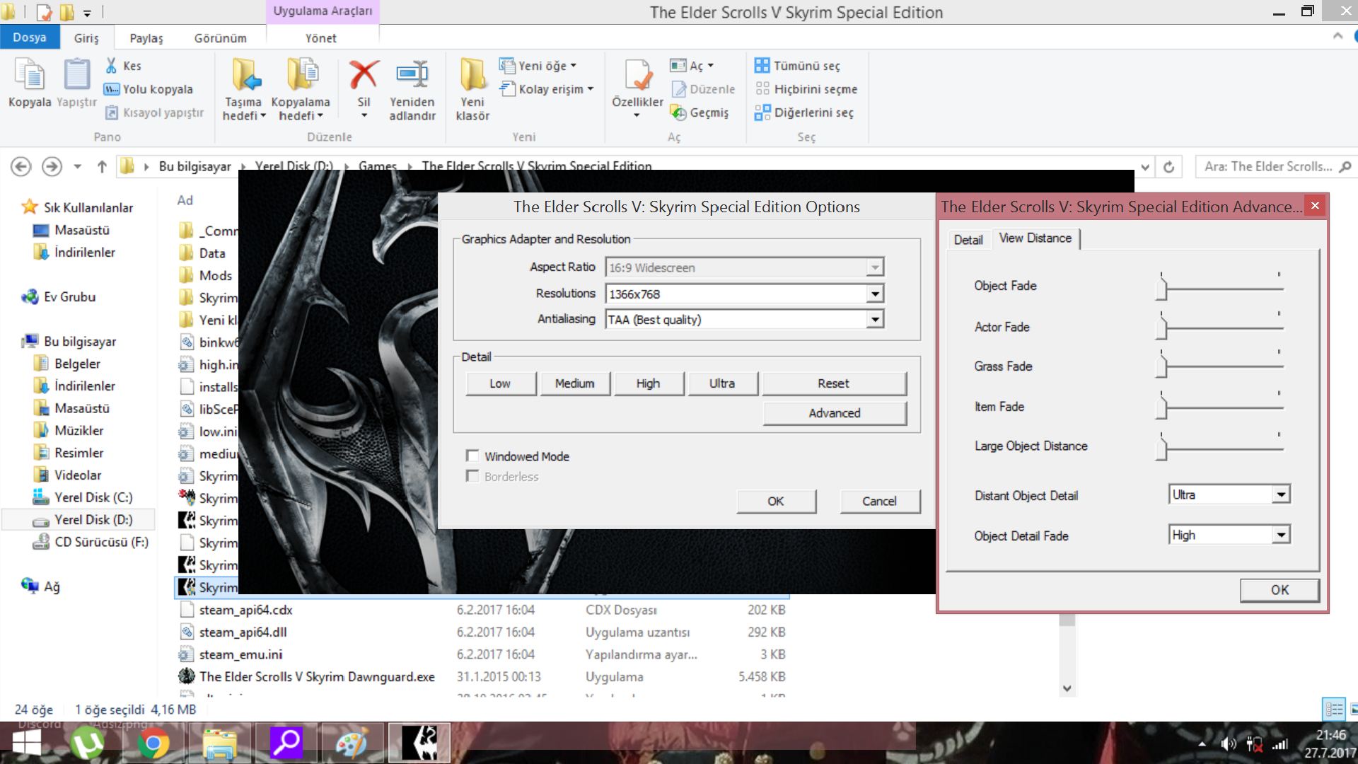The height and width of the screenshot is (764, 1358).
Task: Click the refresh button beside address bar
Action: (x=1168, y=166)
